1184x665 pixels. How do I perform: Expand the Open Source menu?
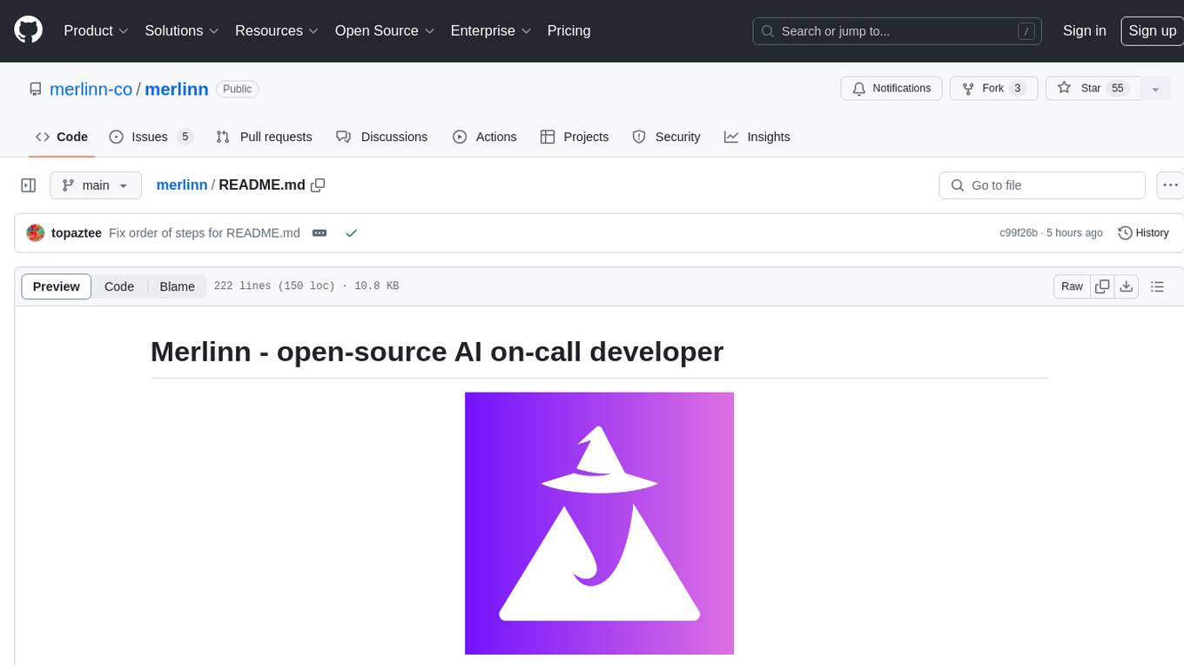384,30
